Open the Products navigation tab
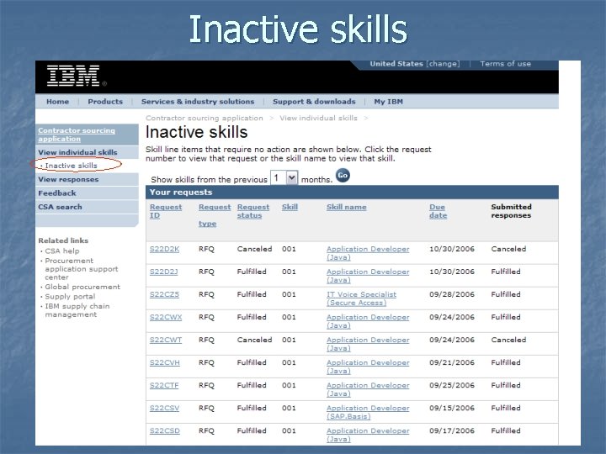 coord(105,102)
